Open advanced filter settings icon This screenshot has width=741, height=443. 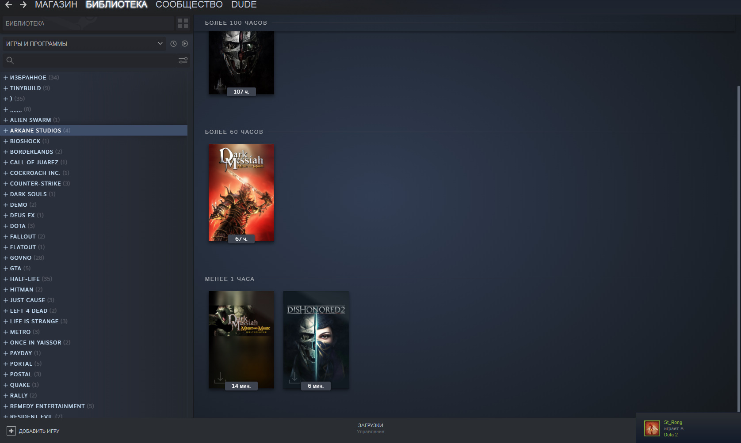click(183, 61)
